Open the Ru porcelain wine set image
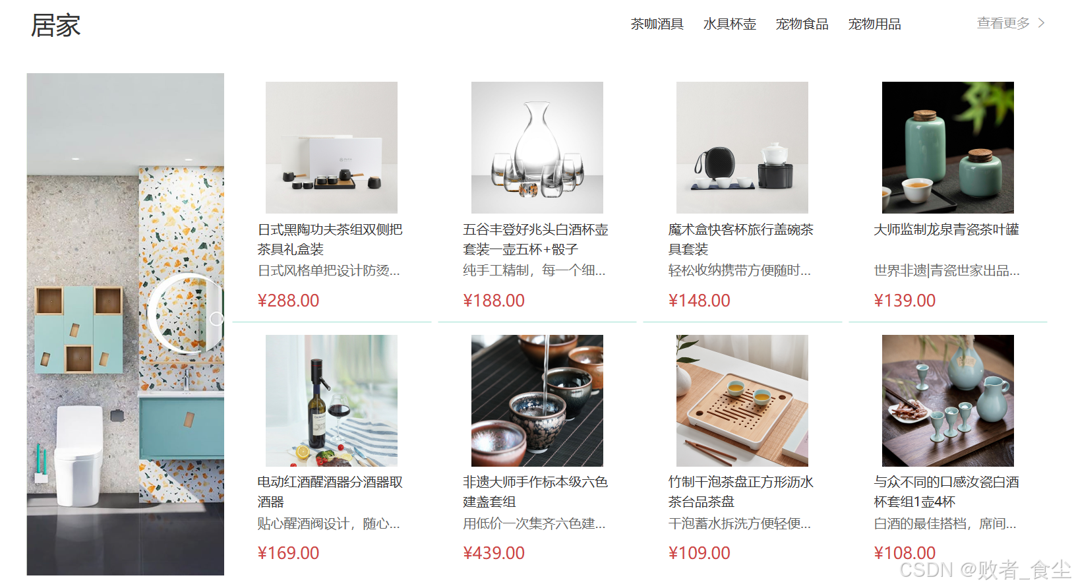 pos(948,401)
